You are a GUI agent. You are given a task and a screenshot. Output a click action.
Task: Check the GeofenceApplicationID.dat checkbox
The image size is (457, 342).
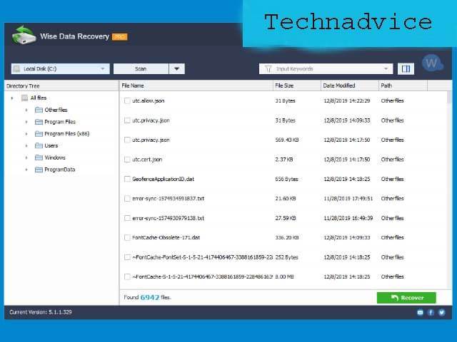127,179
